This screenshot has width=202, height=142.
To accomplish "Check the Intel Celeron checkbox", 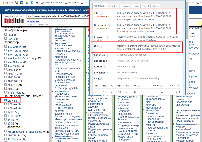I will (x=5, y=62).
